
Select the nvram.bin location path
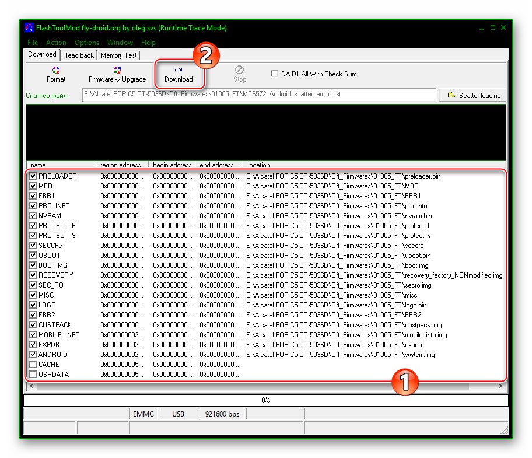click(339, 216)
